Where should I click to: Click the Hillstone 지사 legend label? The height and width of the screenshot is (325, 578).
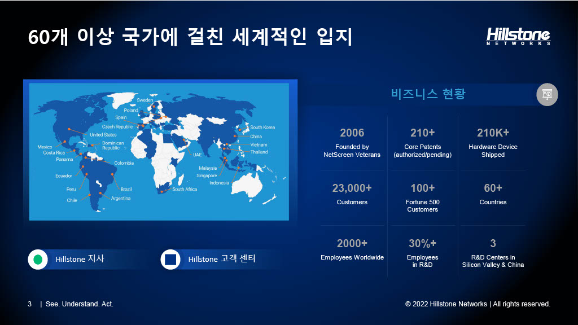(x=80, y=258)
